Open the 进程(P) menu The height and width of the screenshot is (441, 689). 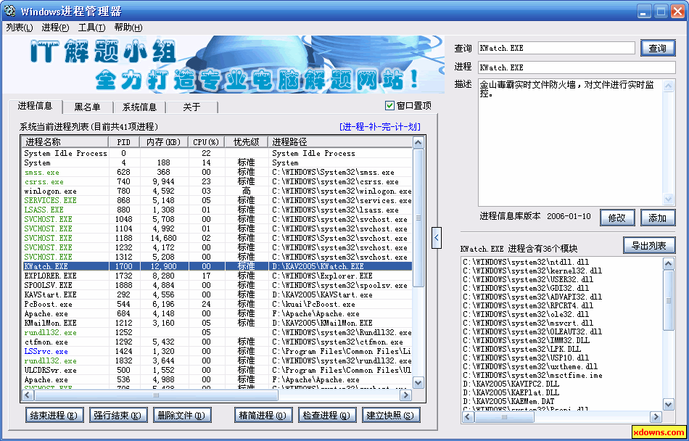click(x=55, y=28)
